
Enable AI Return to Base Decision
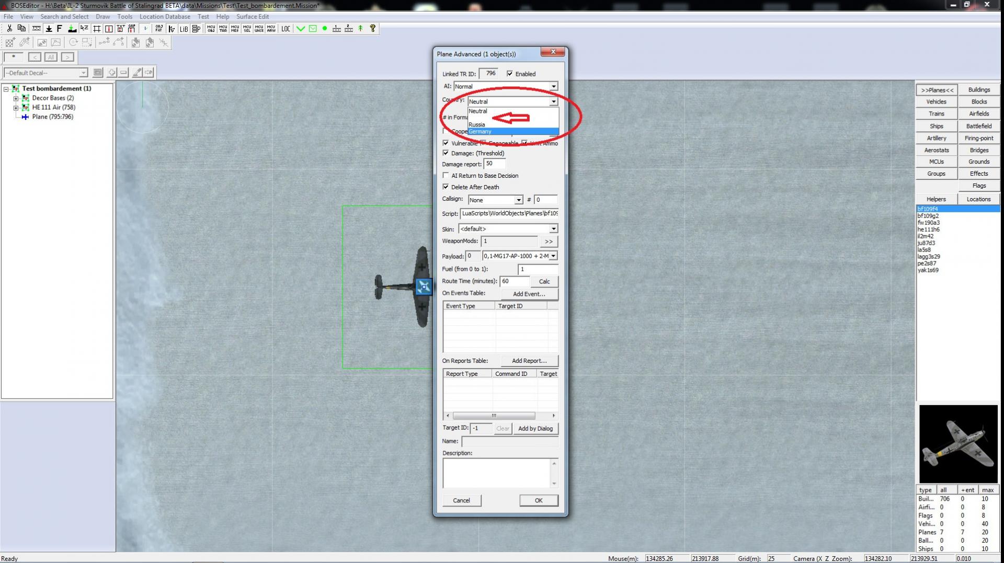click(446, 176)
